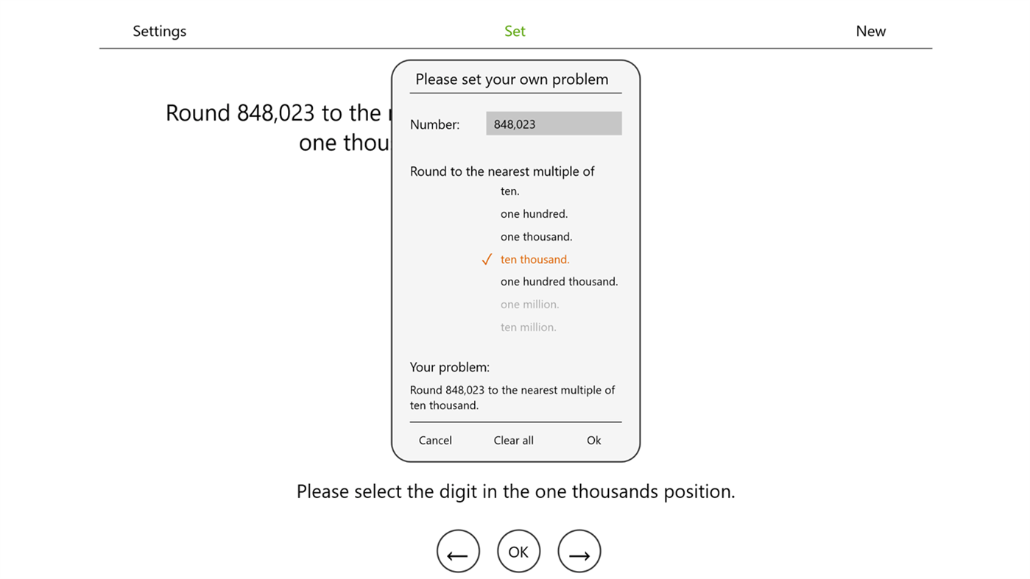The image size is (1030, 579).
Task: Switch to the Set tab
Action: click(515, 31)
